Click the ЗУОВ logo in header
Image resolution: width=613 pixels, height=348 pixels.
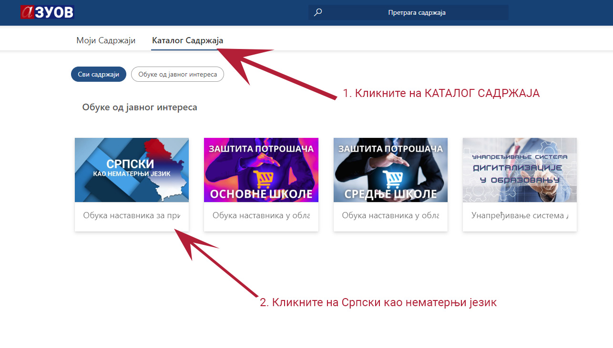point(48,12)
